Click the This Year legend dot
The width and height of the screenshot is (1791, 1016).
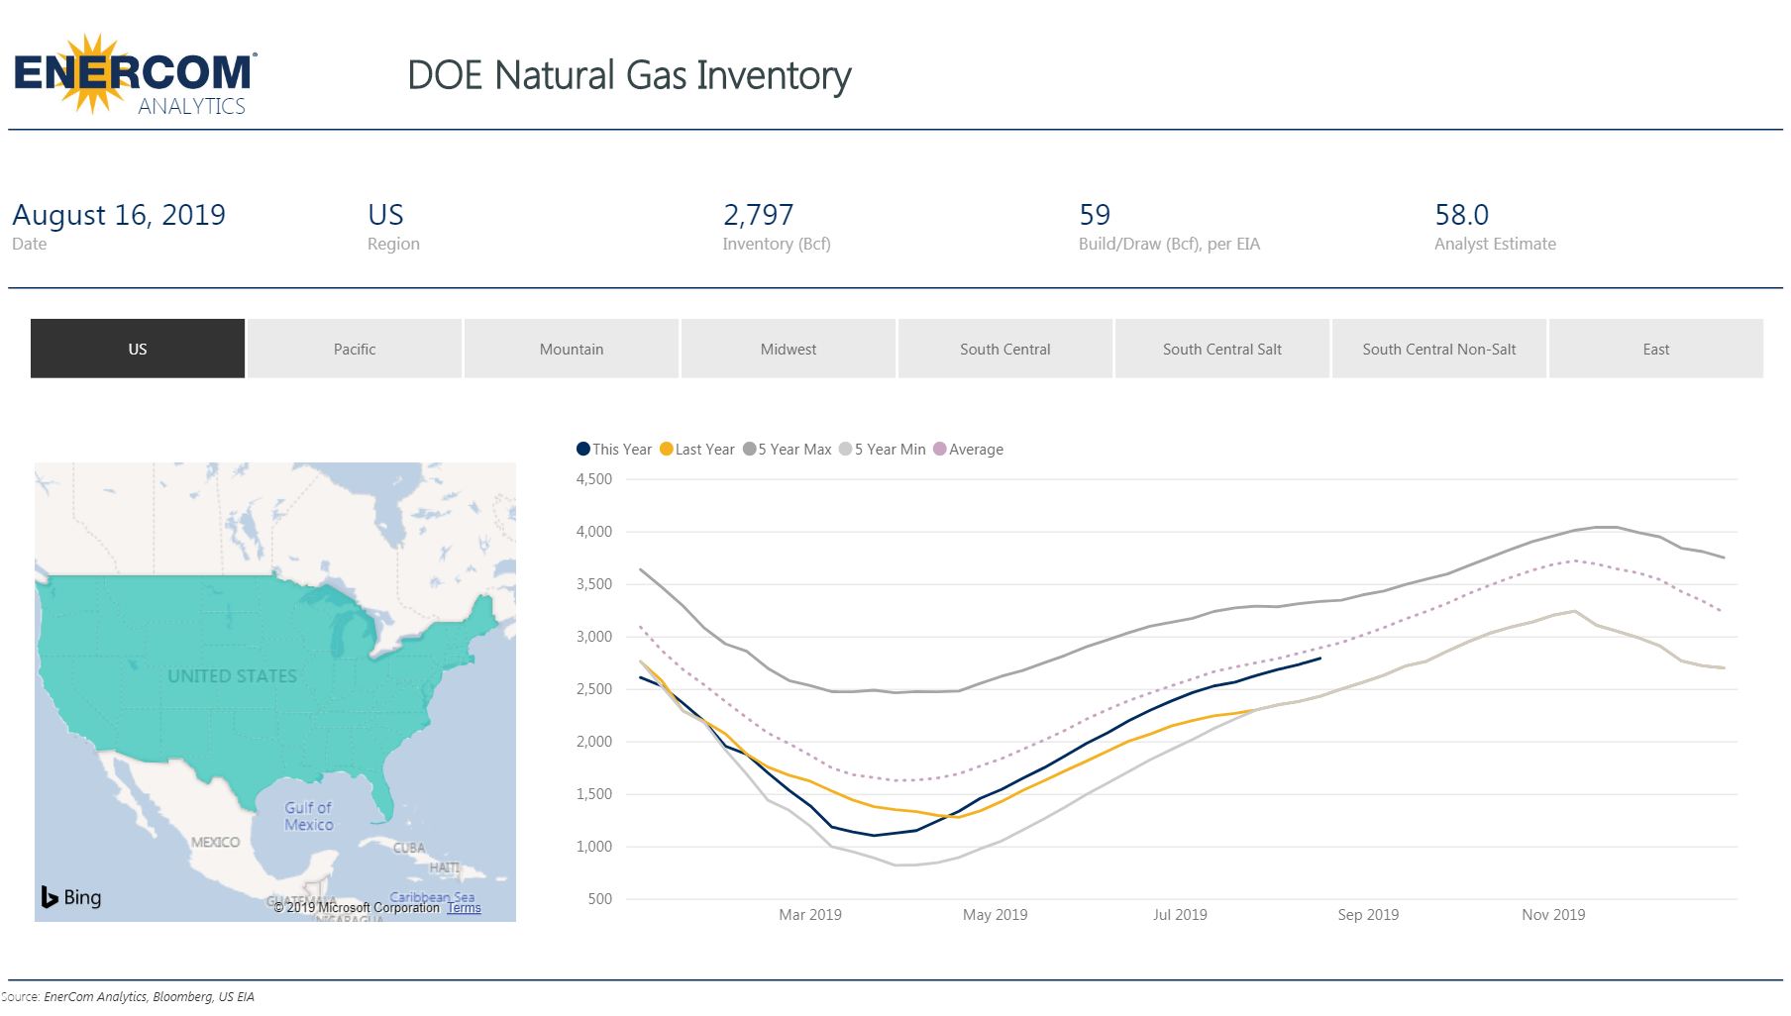[583, 449]
